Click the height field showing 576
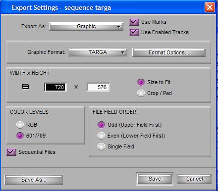 98,87
